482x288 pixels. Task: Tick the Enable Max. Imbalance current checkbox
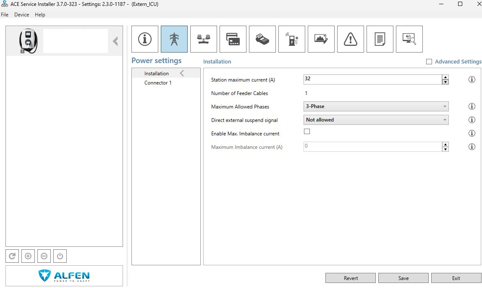[x=307, y=131]
